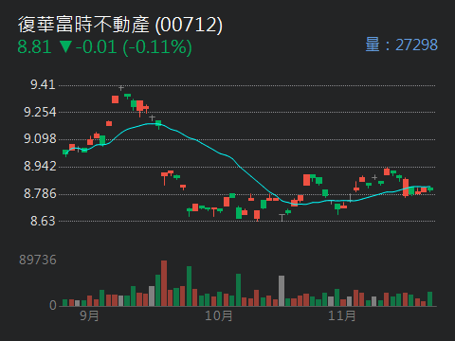Select the 9.254 price axis label

[40, 112]
